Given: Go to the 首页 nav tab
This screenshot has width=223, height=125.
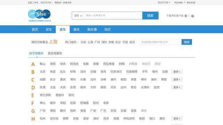Looking at the screenshot, I should pos(35,30).
